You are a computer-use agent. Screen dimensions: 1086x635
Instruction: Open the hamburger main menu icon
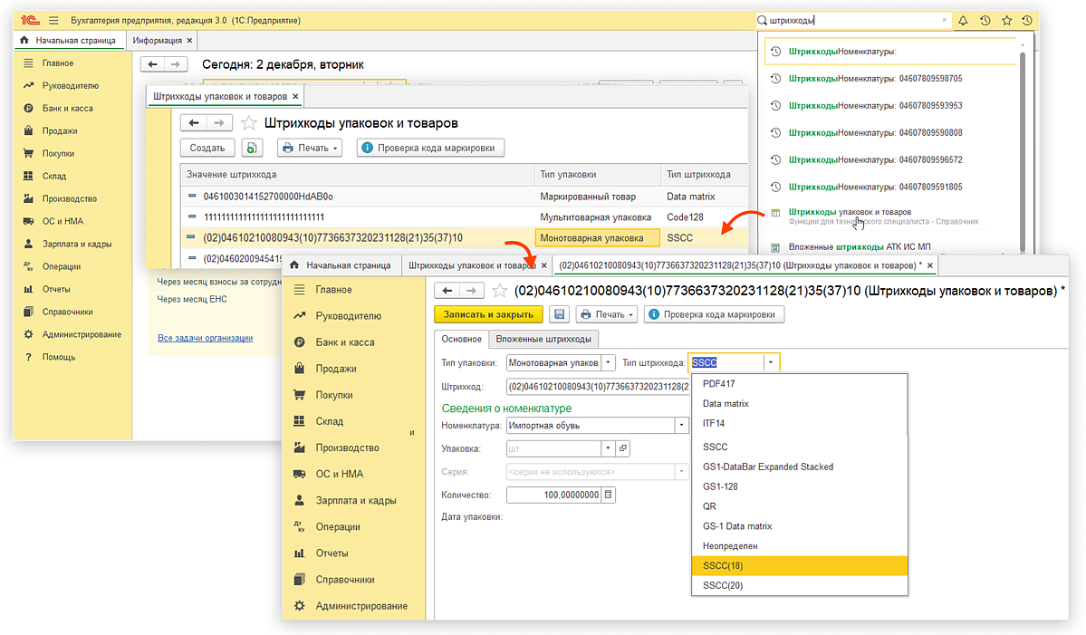point(53,20)
